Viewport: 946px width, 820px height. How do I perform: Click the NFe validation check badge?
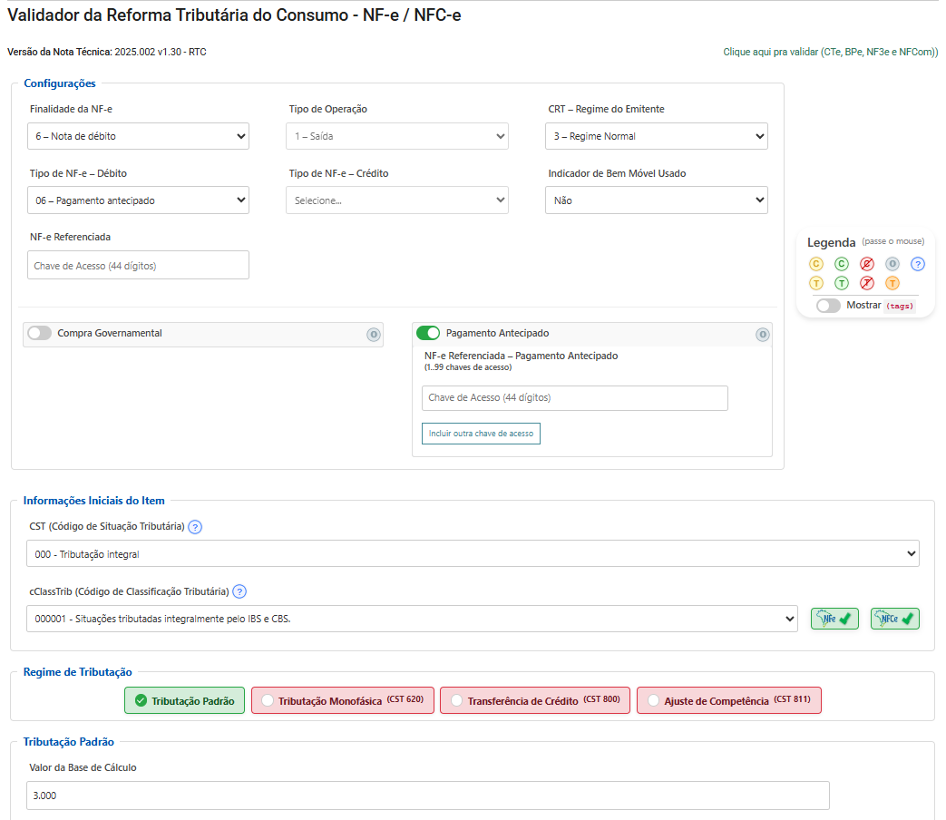click(834, 619)
